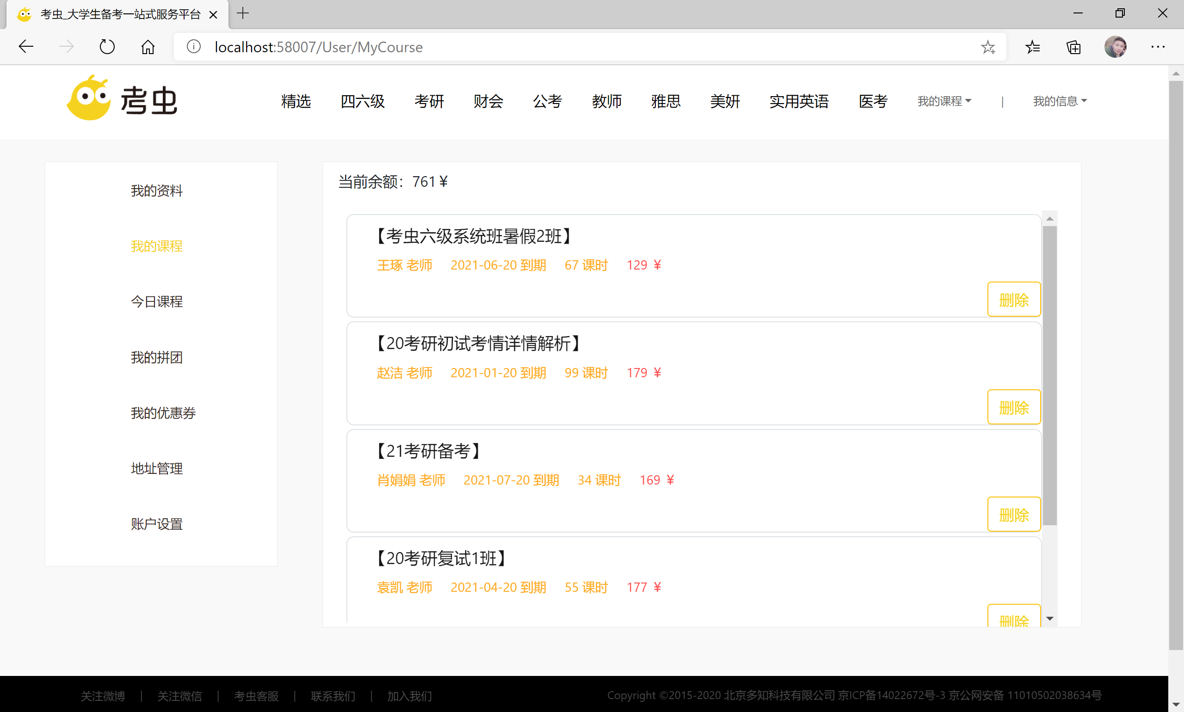The width and height of the screenshot is (1184, 712).
Task: Open browser settings and more menu
Action: (1157, 47)
